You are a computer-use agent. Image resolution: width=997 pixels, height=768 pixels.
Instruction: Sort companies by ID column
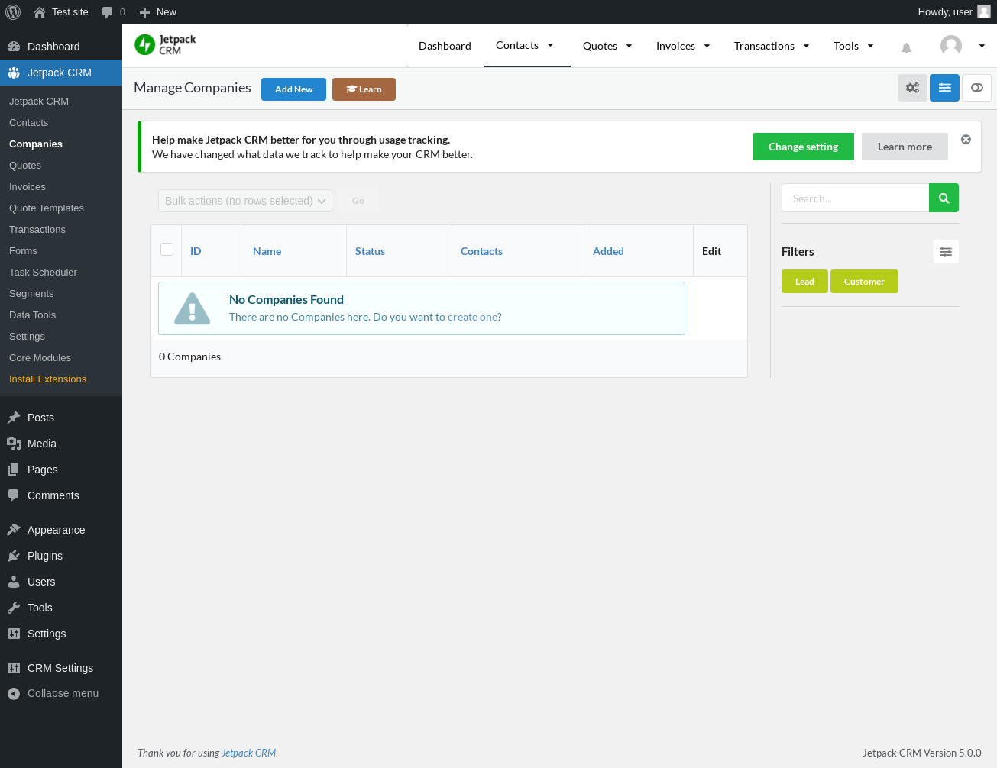pos(196,251)
